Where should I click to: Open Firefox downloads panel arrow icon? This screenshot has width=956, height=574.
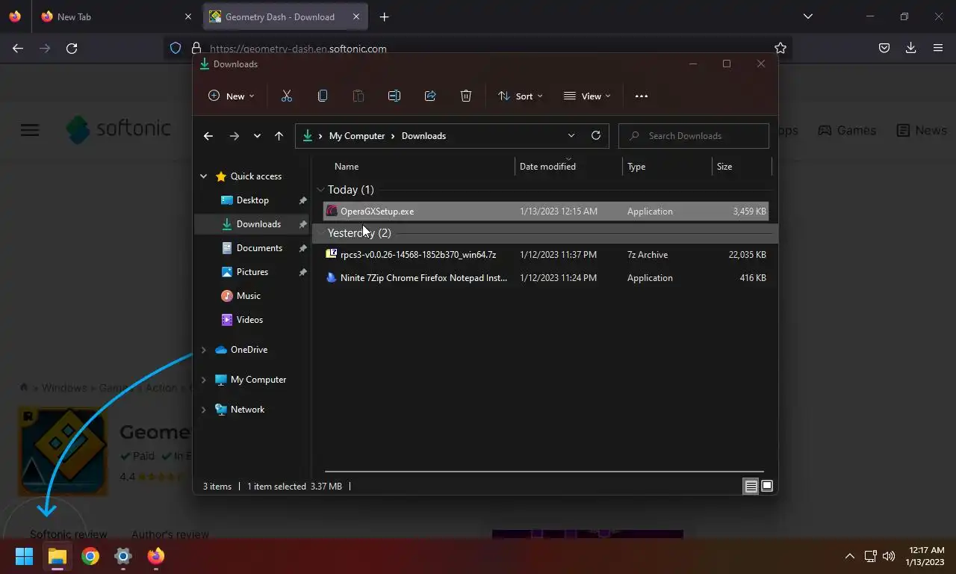coord(910,48)
